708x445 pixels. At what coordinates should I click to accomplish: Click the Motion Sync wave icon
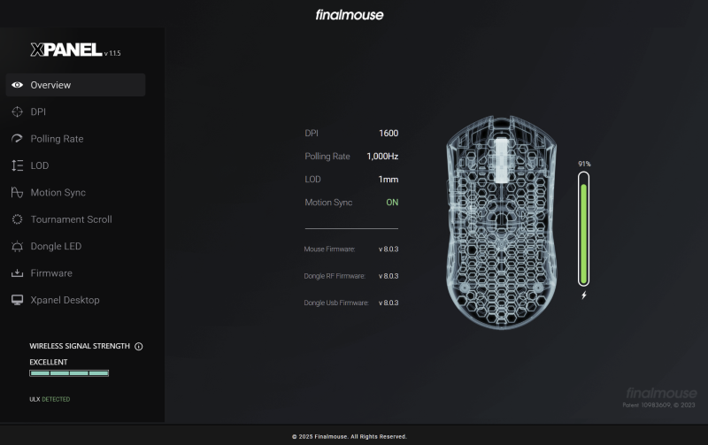point(17,193)
